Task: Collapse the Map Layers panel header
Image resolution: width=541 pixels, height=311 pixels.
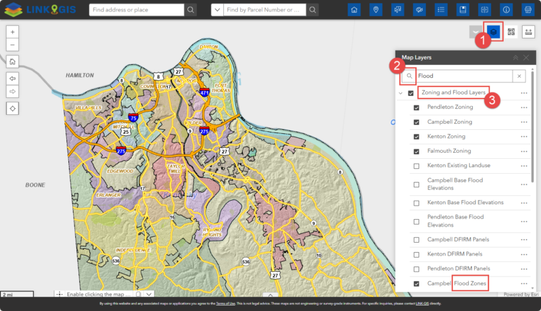Action: (516, 57)
